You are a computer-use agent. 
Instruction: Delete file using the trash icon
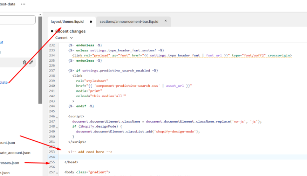(x=25, y=62)
